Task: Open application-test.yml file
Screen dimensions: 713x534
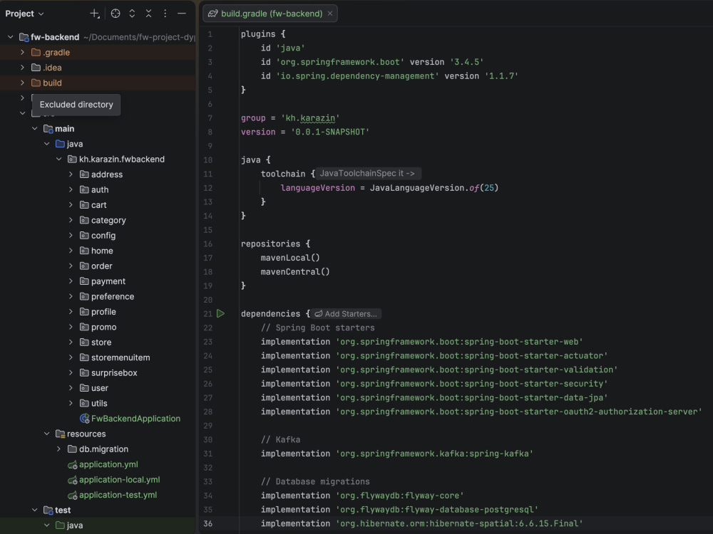Action: coord(118,495)
